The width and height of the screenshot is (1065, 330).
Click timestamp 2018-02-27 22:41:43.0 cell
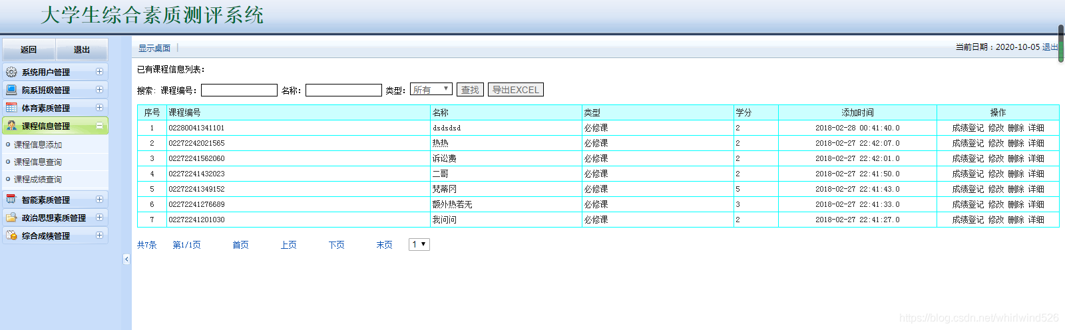point(857,189)
